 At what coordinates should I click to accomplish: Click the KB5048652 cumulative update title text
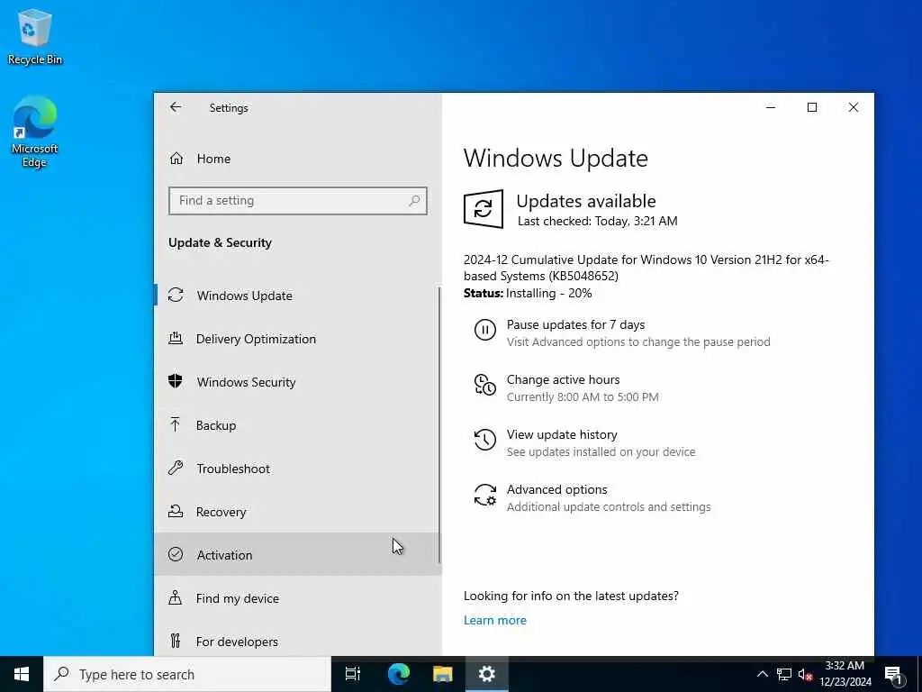pyautogui.click(x=646, y=268)
